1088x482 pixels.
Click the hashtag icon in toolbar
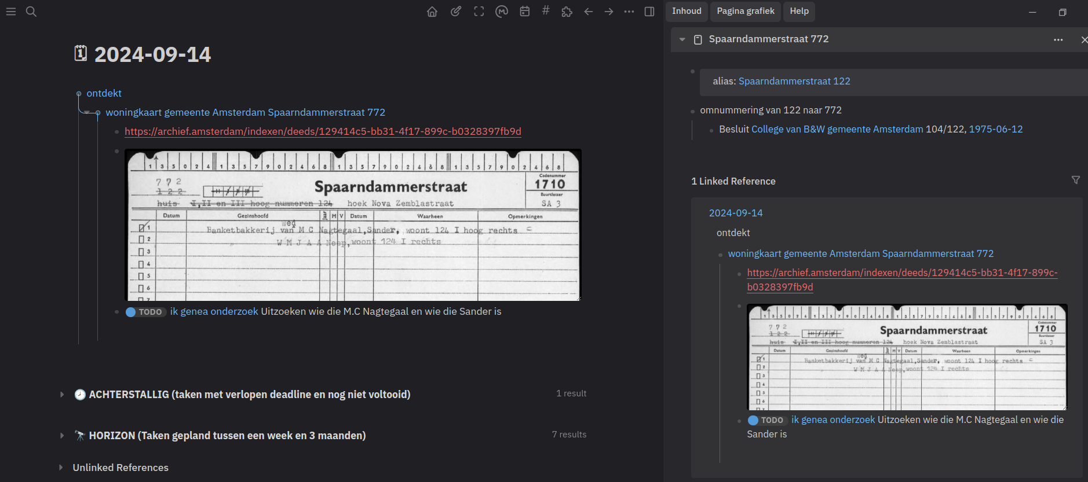(x=546, y=10)
